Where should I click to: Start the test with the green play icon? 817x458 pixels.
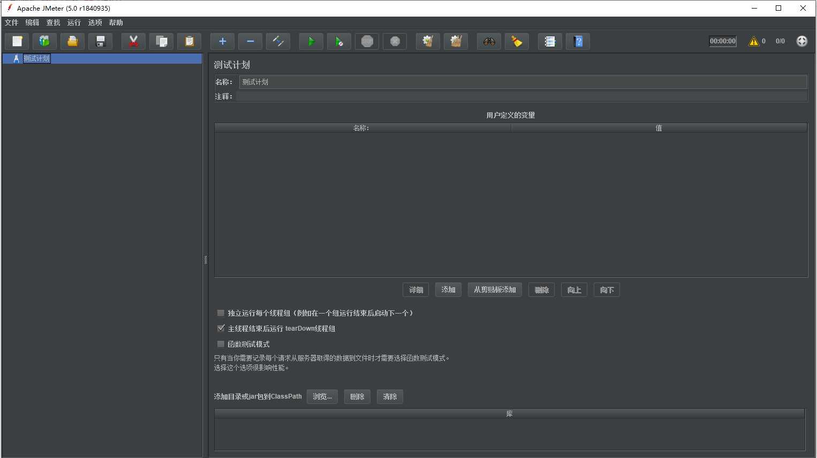pyautogui.click(x=311, y=41)
